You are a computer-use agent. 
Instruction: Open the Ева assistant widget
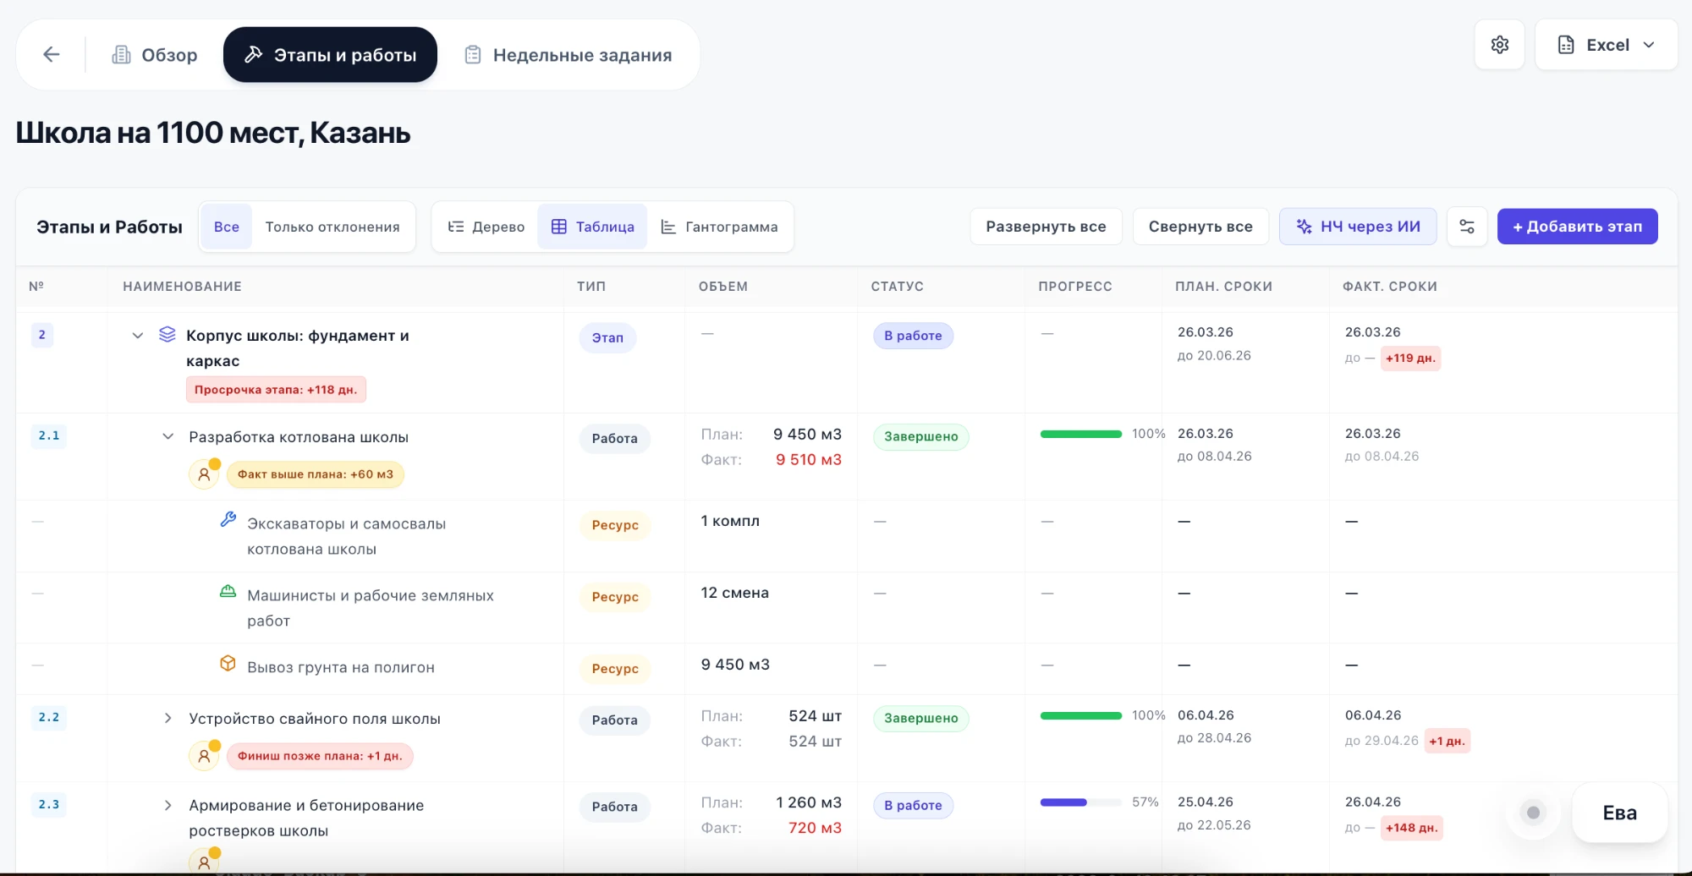(1619, 813)
